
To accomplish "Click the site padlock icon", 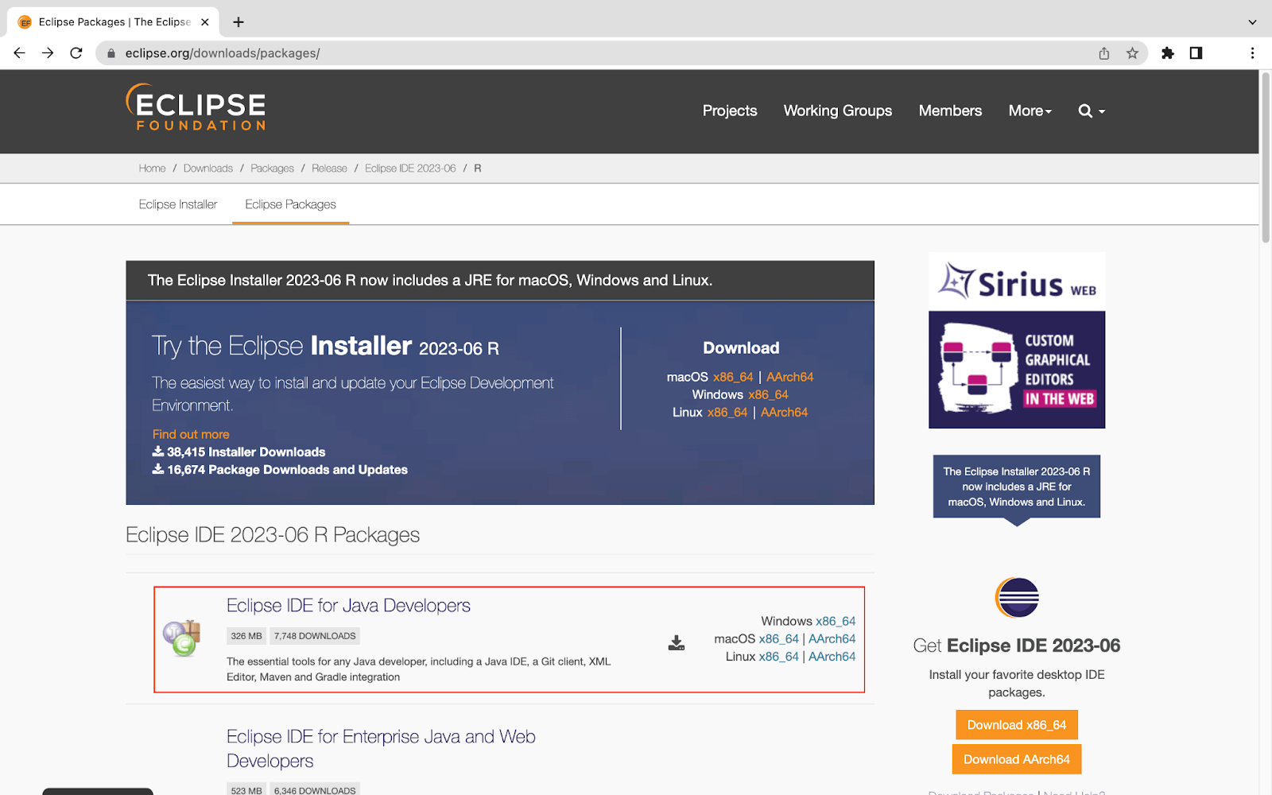I will point(111,53).
